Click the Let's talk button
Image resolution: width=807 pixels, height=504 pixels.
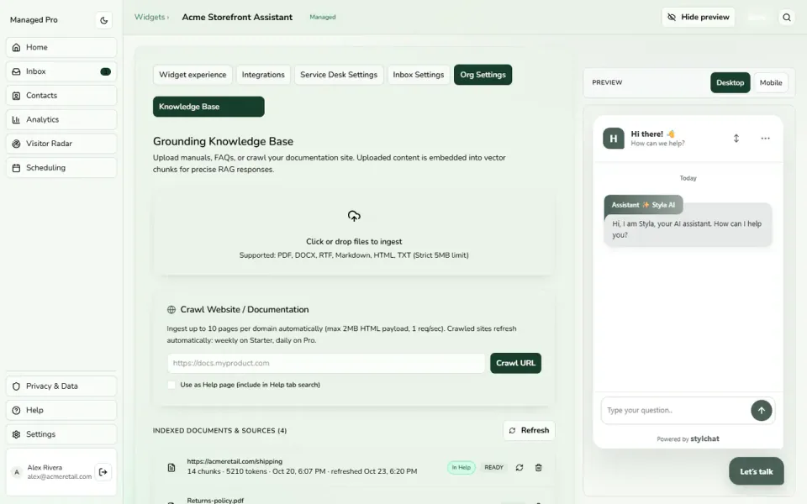pyautogui.click(x=756, y=471)
